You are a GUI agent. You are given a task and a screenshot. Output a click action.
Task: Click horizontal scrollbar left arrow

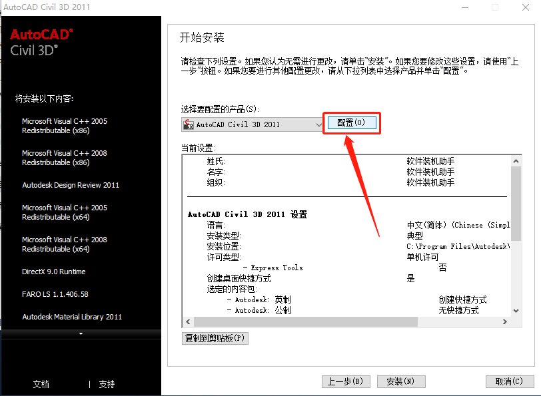tap(188, 322)
